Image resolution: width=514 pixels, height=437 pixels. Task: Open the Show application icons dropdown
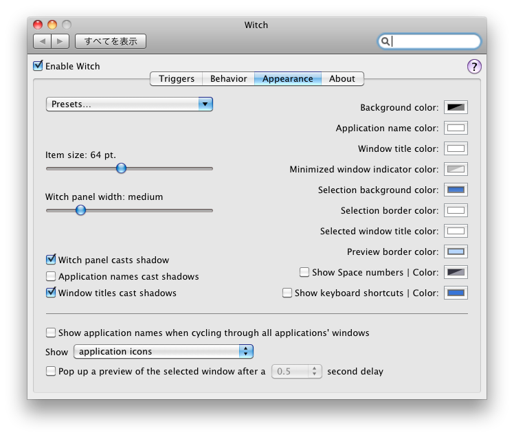[164, 351]
